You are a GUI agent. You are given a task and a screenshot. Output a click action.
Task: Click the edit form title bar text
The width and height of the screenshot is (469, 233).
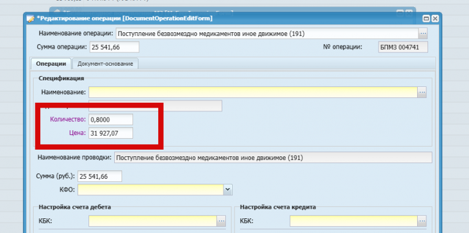point(125,19)
